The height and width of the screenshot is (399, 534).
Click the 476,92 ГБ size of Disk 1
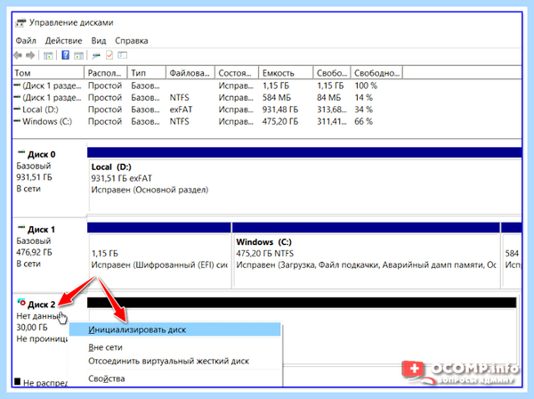click(x=34, y=252)
